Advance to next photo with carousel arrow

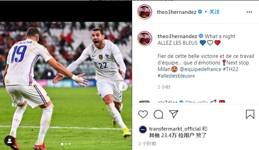123,86
